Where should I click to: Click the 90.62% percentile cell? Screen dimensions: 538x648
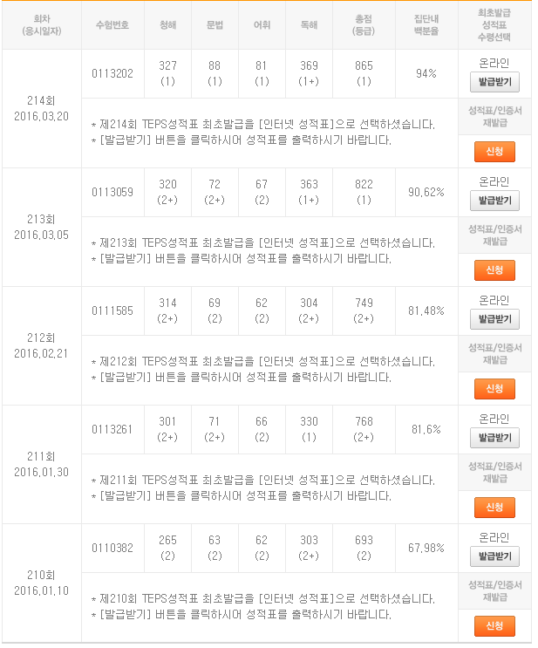426,192
